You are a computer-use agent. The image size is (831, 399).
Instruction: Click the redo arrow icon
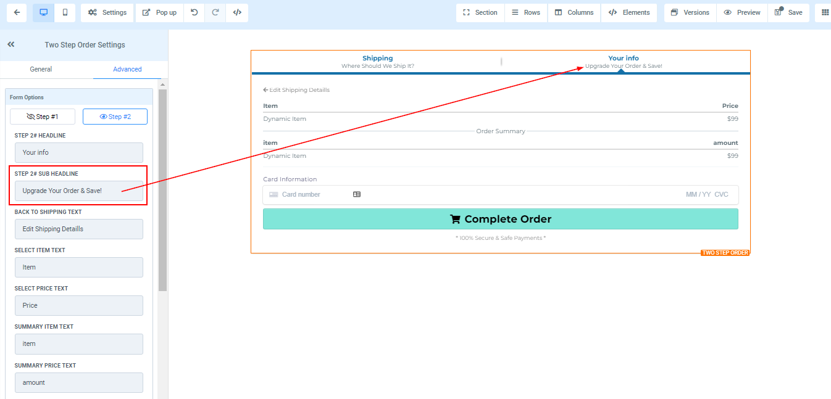(215, 12)
